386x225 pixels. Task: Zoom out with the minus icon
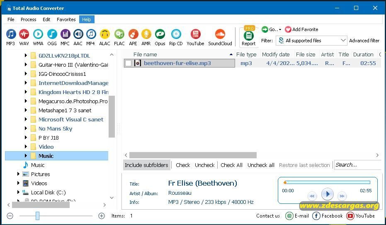(10, 216)
